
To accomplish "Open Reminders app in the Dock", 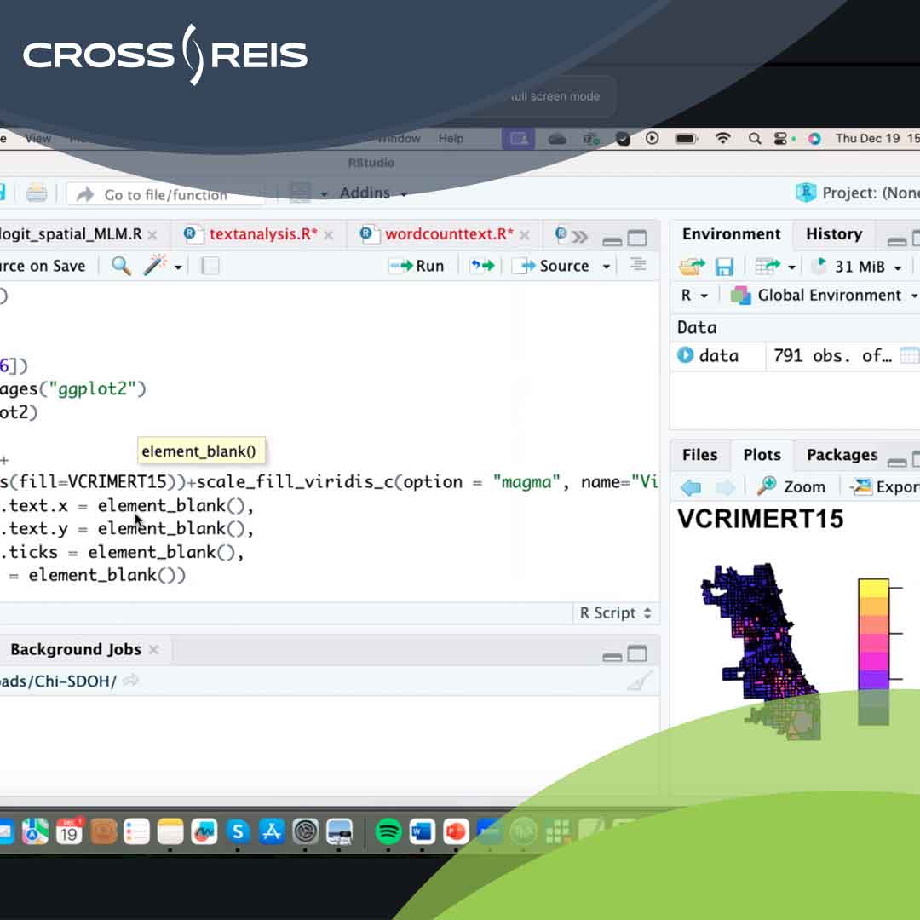I will pyautogui.click(x=136, y=831).
